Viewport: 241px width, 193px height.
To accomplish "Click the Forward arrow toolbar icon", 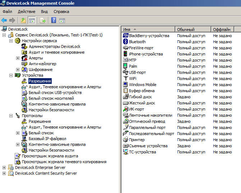I will pos(12,20).
